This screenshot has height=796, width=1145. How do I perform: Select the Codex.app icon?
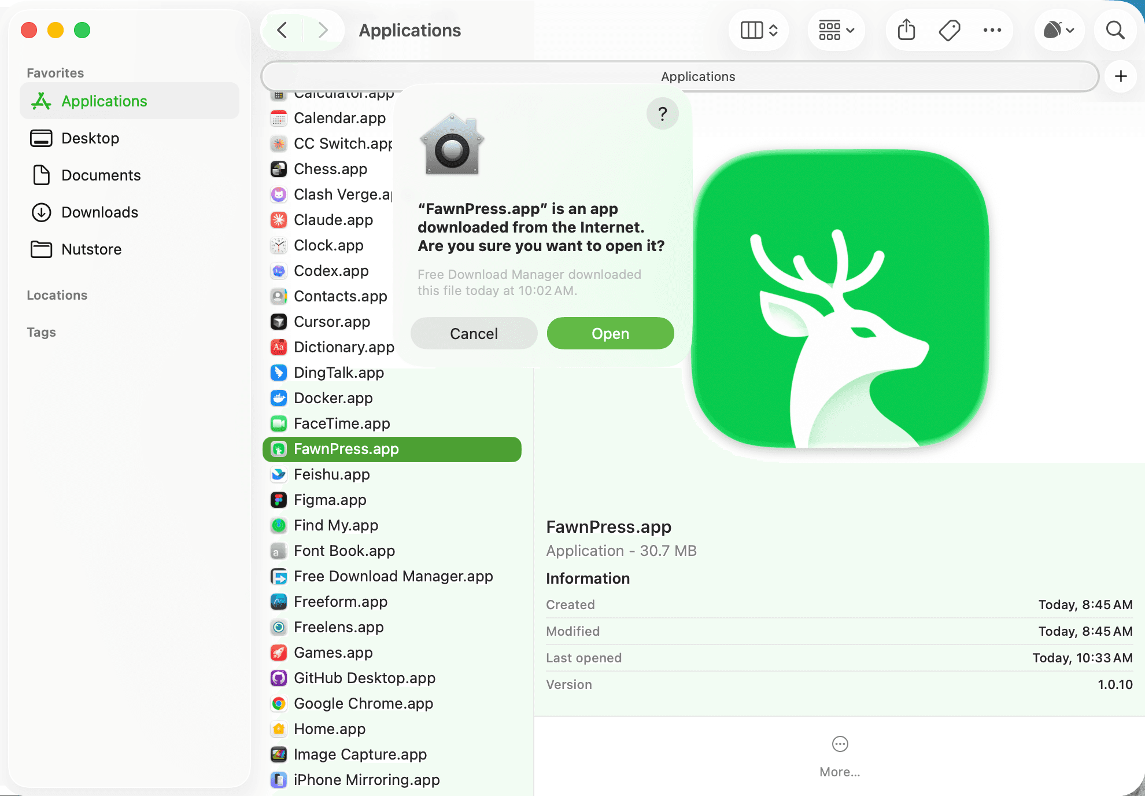279,271
